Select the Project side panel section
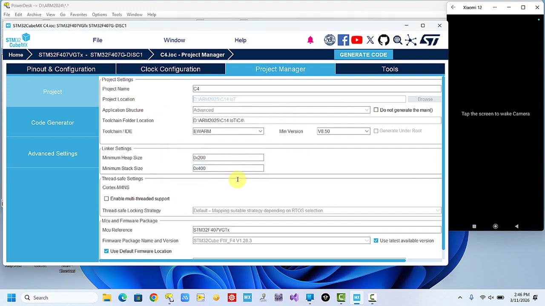This screenshot has height=306, width=545. click(52, 92)
